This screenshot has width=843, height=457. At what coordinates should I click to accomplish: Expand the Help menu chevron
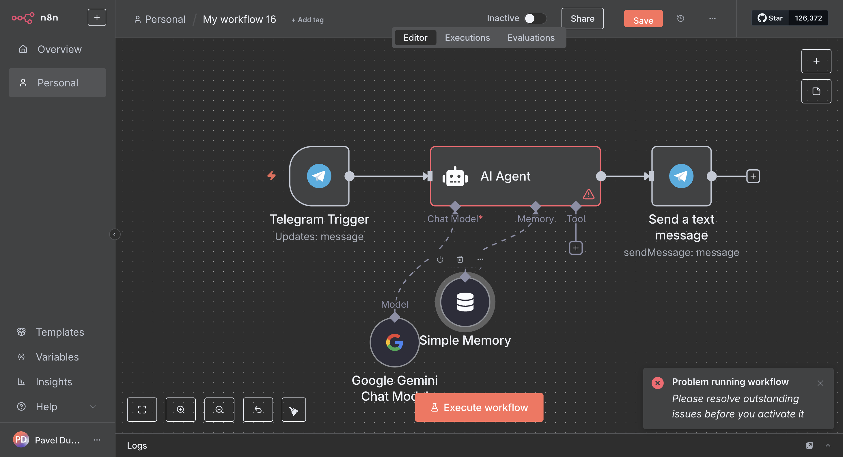93,406
